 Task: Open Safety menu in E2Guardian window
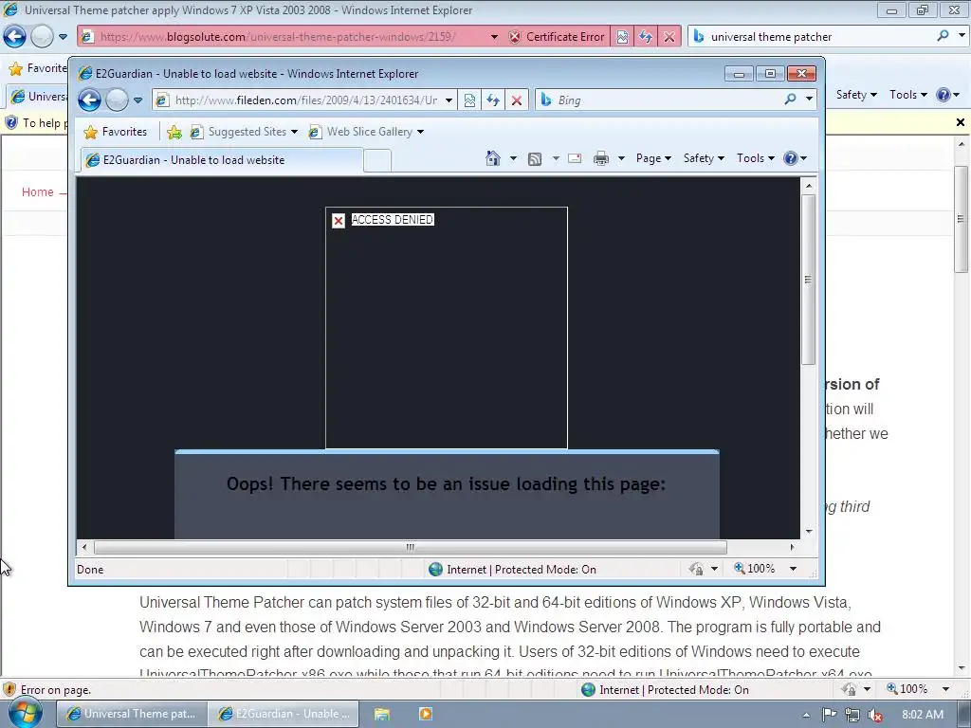point(705,158)
